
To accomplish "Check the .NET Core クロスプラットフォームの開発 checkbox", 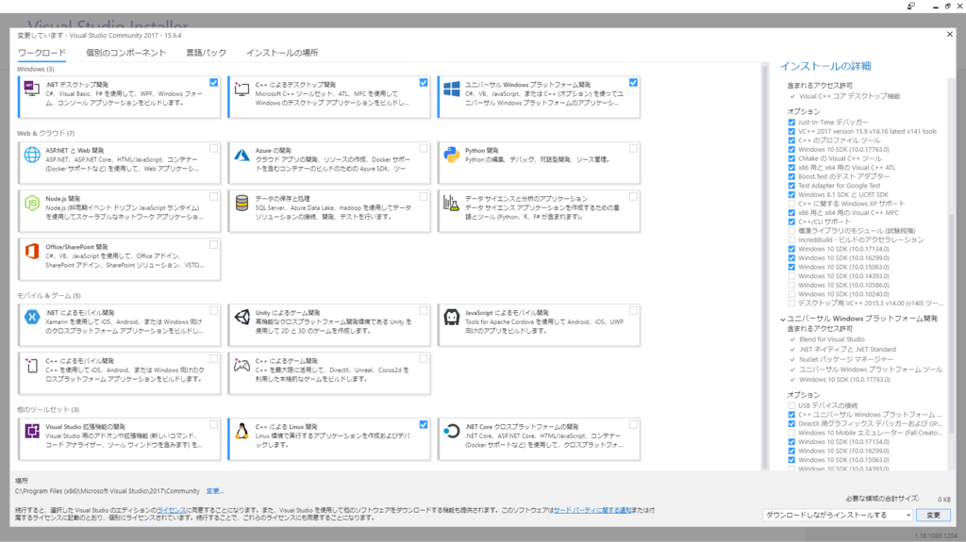I will coord(633,424).
